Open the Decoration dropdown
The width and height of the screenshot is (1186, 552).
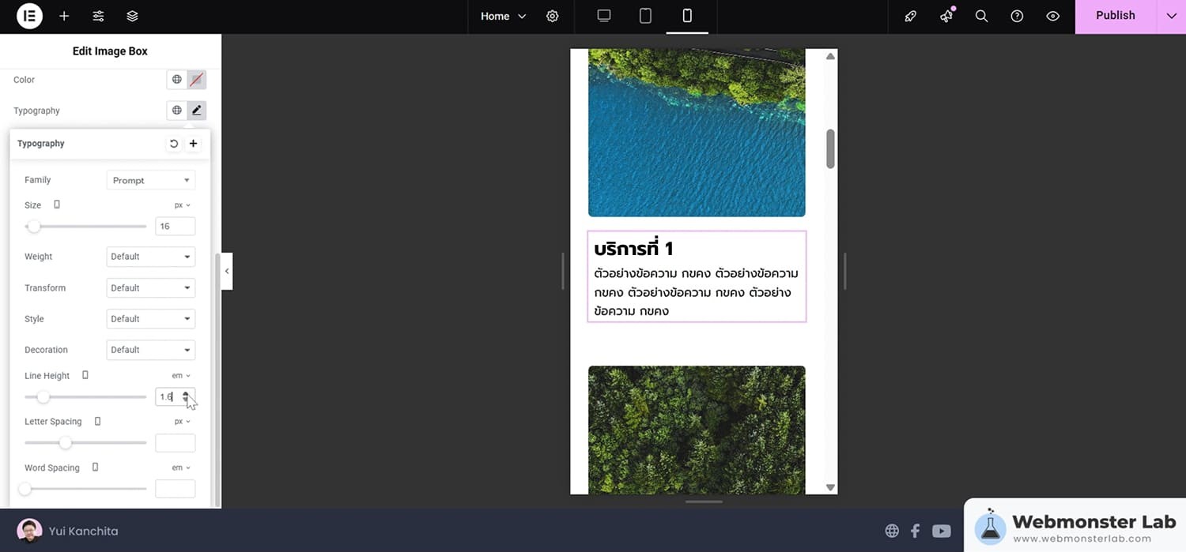[150, 350]
